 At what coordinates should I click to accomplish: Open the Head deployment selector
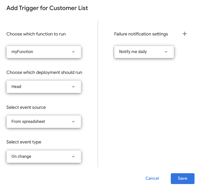(44, 87)
